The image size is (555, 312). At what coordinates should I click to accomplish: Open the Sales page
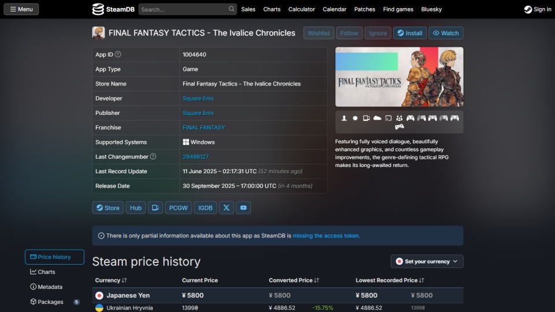tap(248, 9)
